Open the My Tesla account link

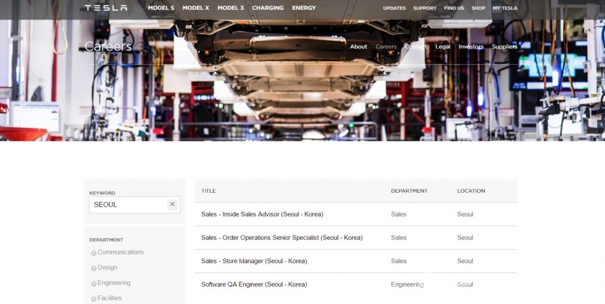[x=505, y=8]
